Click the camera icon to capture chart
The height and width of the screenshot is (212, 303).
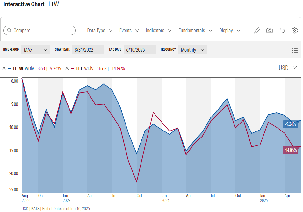pyautogui.click(x=270, y=30)
